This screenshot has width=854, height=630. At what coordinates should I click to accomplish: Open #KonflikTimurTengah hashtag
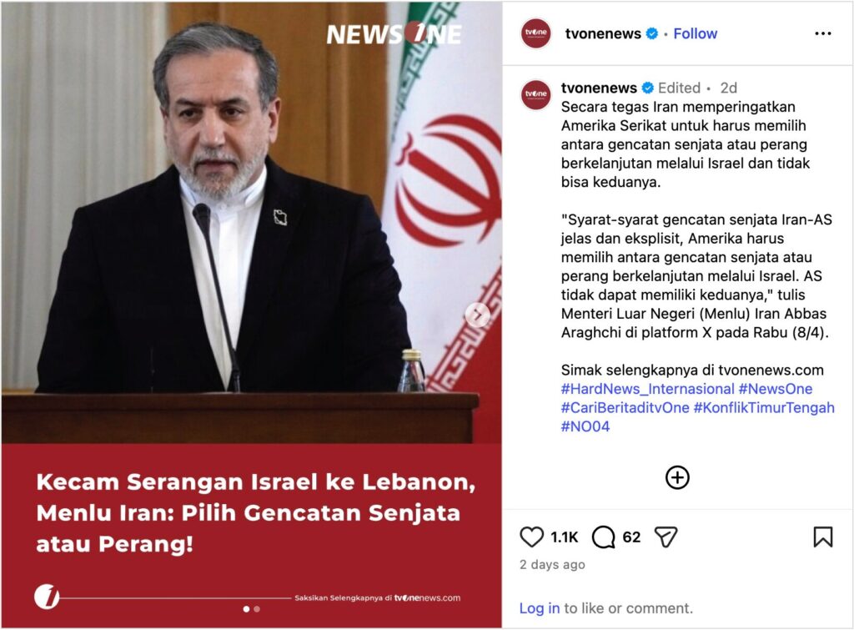pyautogui.click(x=764, y=408)
